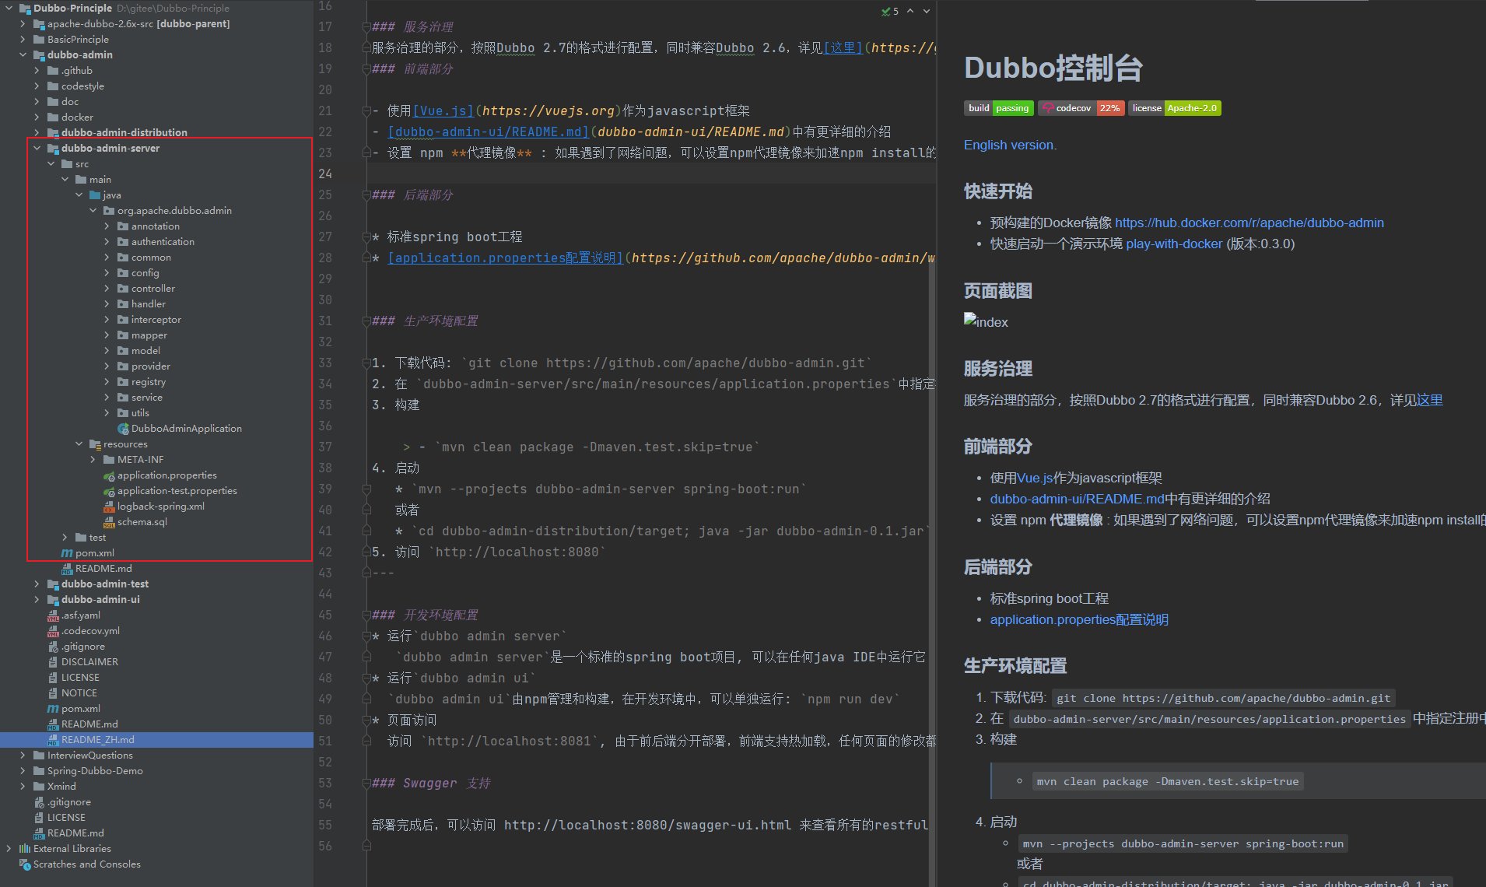Image resolution: width=1486 pixels, height=887 pixels.
Task: Toggle fold marker at line 25
Action: [366, 195]
